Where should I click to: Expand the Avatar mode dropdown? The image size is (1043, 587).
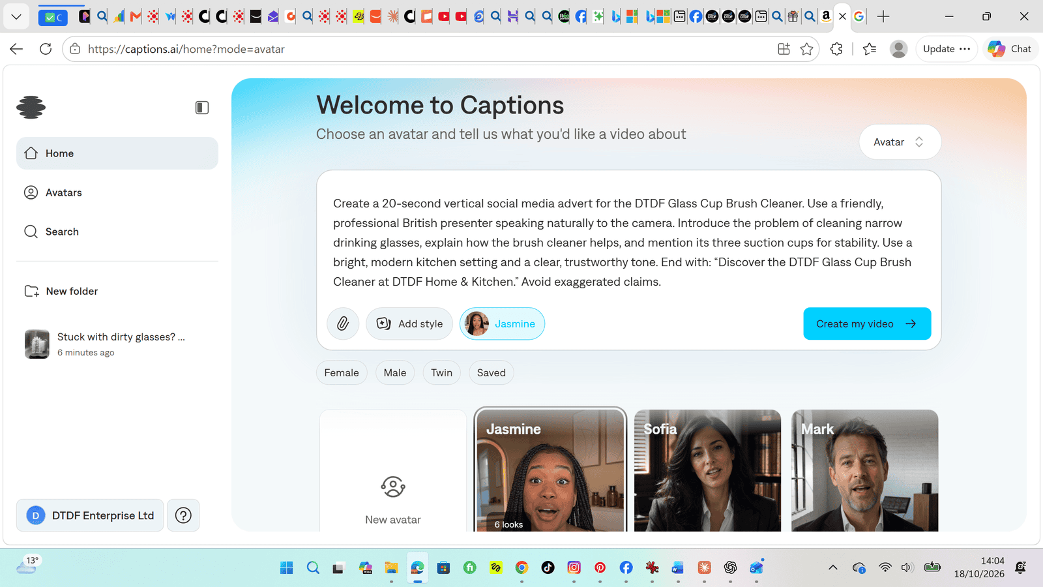coord(900,142)
